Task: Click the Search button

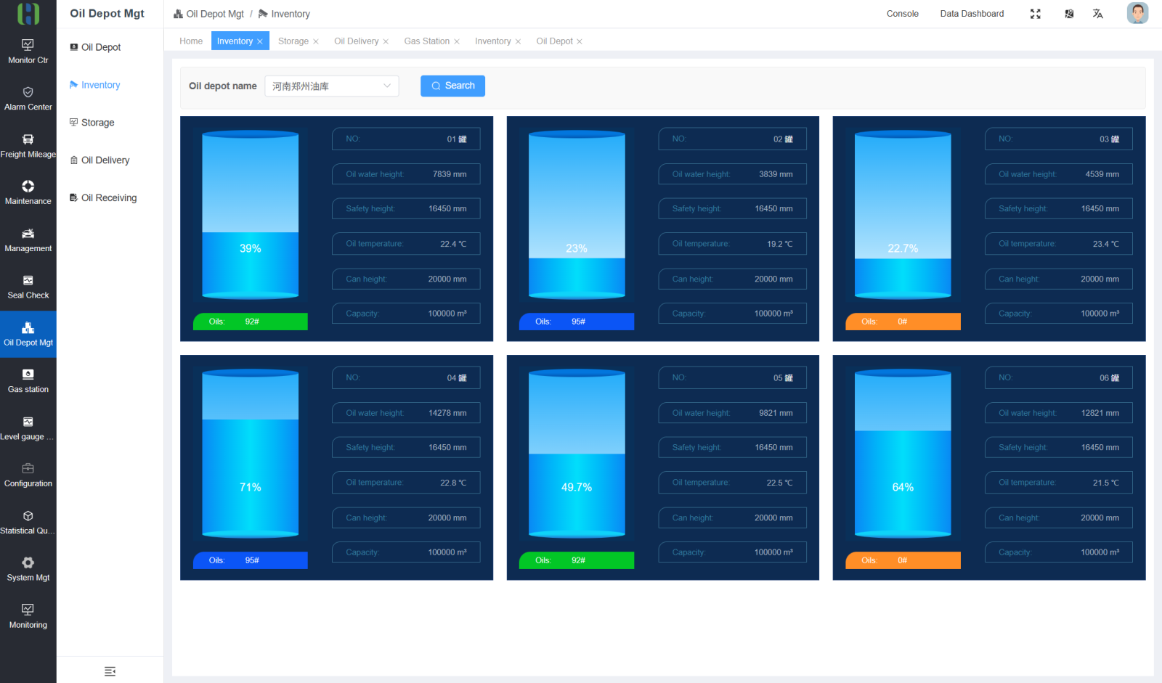Action: (452, 86)
